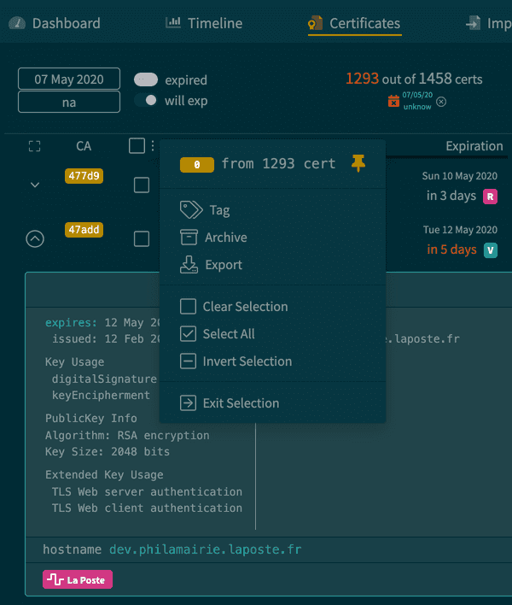The height and width of the screenshot is (605, 512).
Task: Clear the date filter with the x icon
Action: (441, 102)
